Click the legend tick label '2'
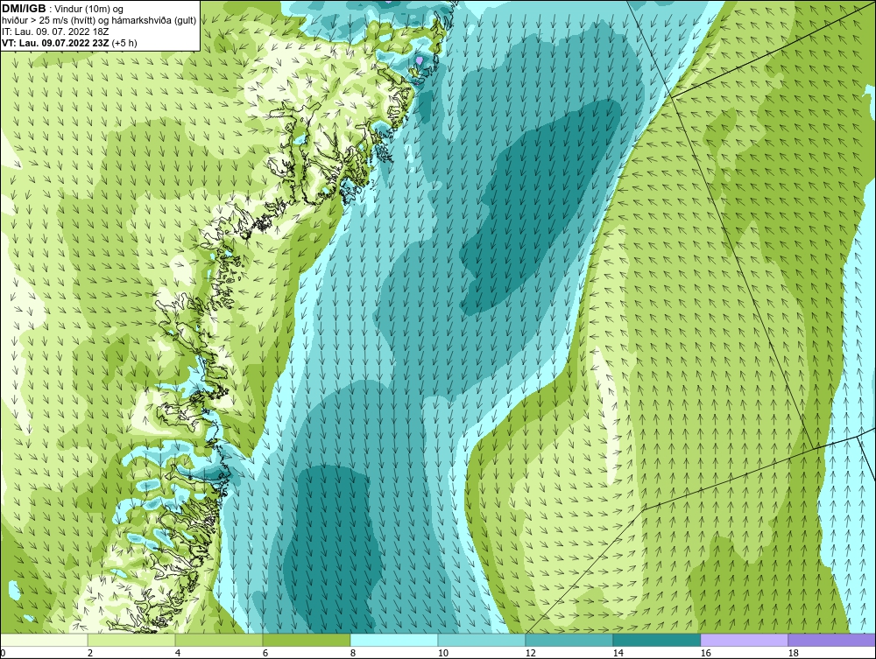Image resolution: width=876 pixels, height=659 pixels. coord(90,653)
